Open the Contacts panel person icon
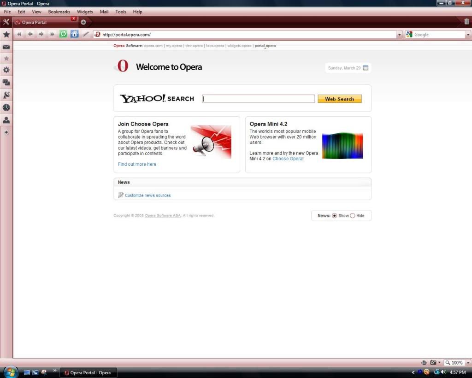Screen dimensions: 472x378 [6, 120]
